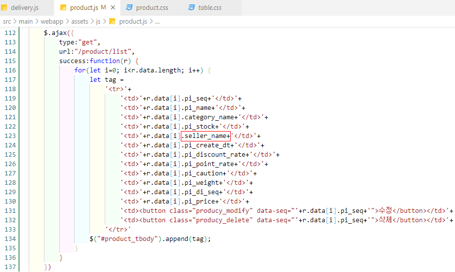455x272 pixels.
Task: Click 'category_name' on line 121
Action: point(209,117)
